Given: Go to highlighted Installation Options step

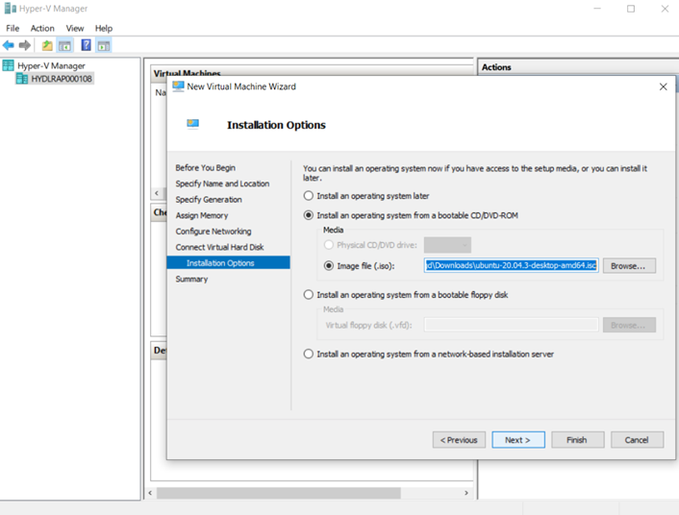Looking at the screenshot, I should pyautogui.click(x=228, y=262).
